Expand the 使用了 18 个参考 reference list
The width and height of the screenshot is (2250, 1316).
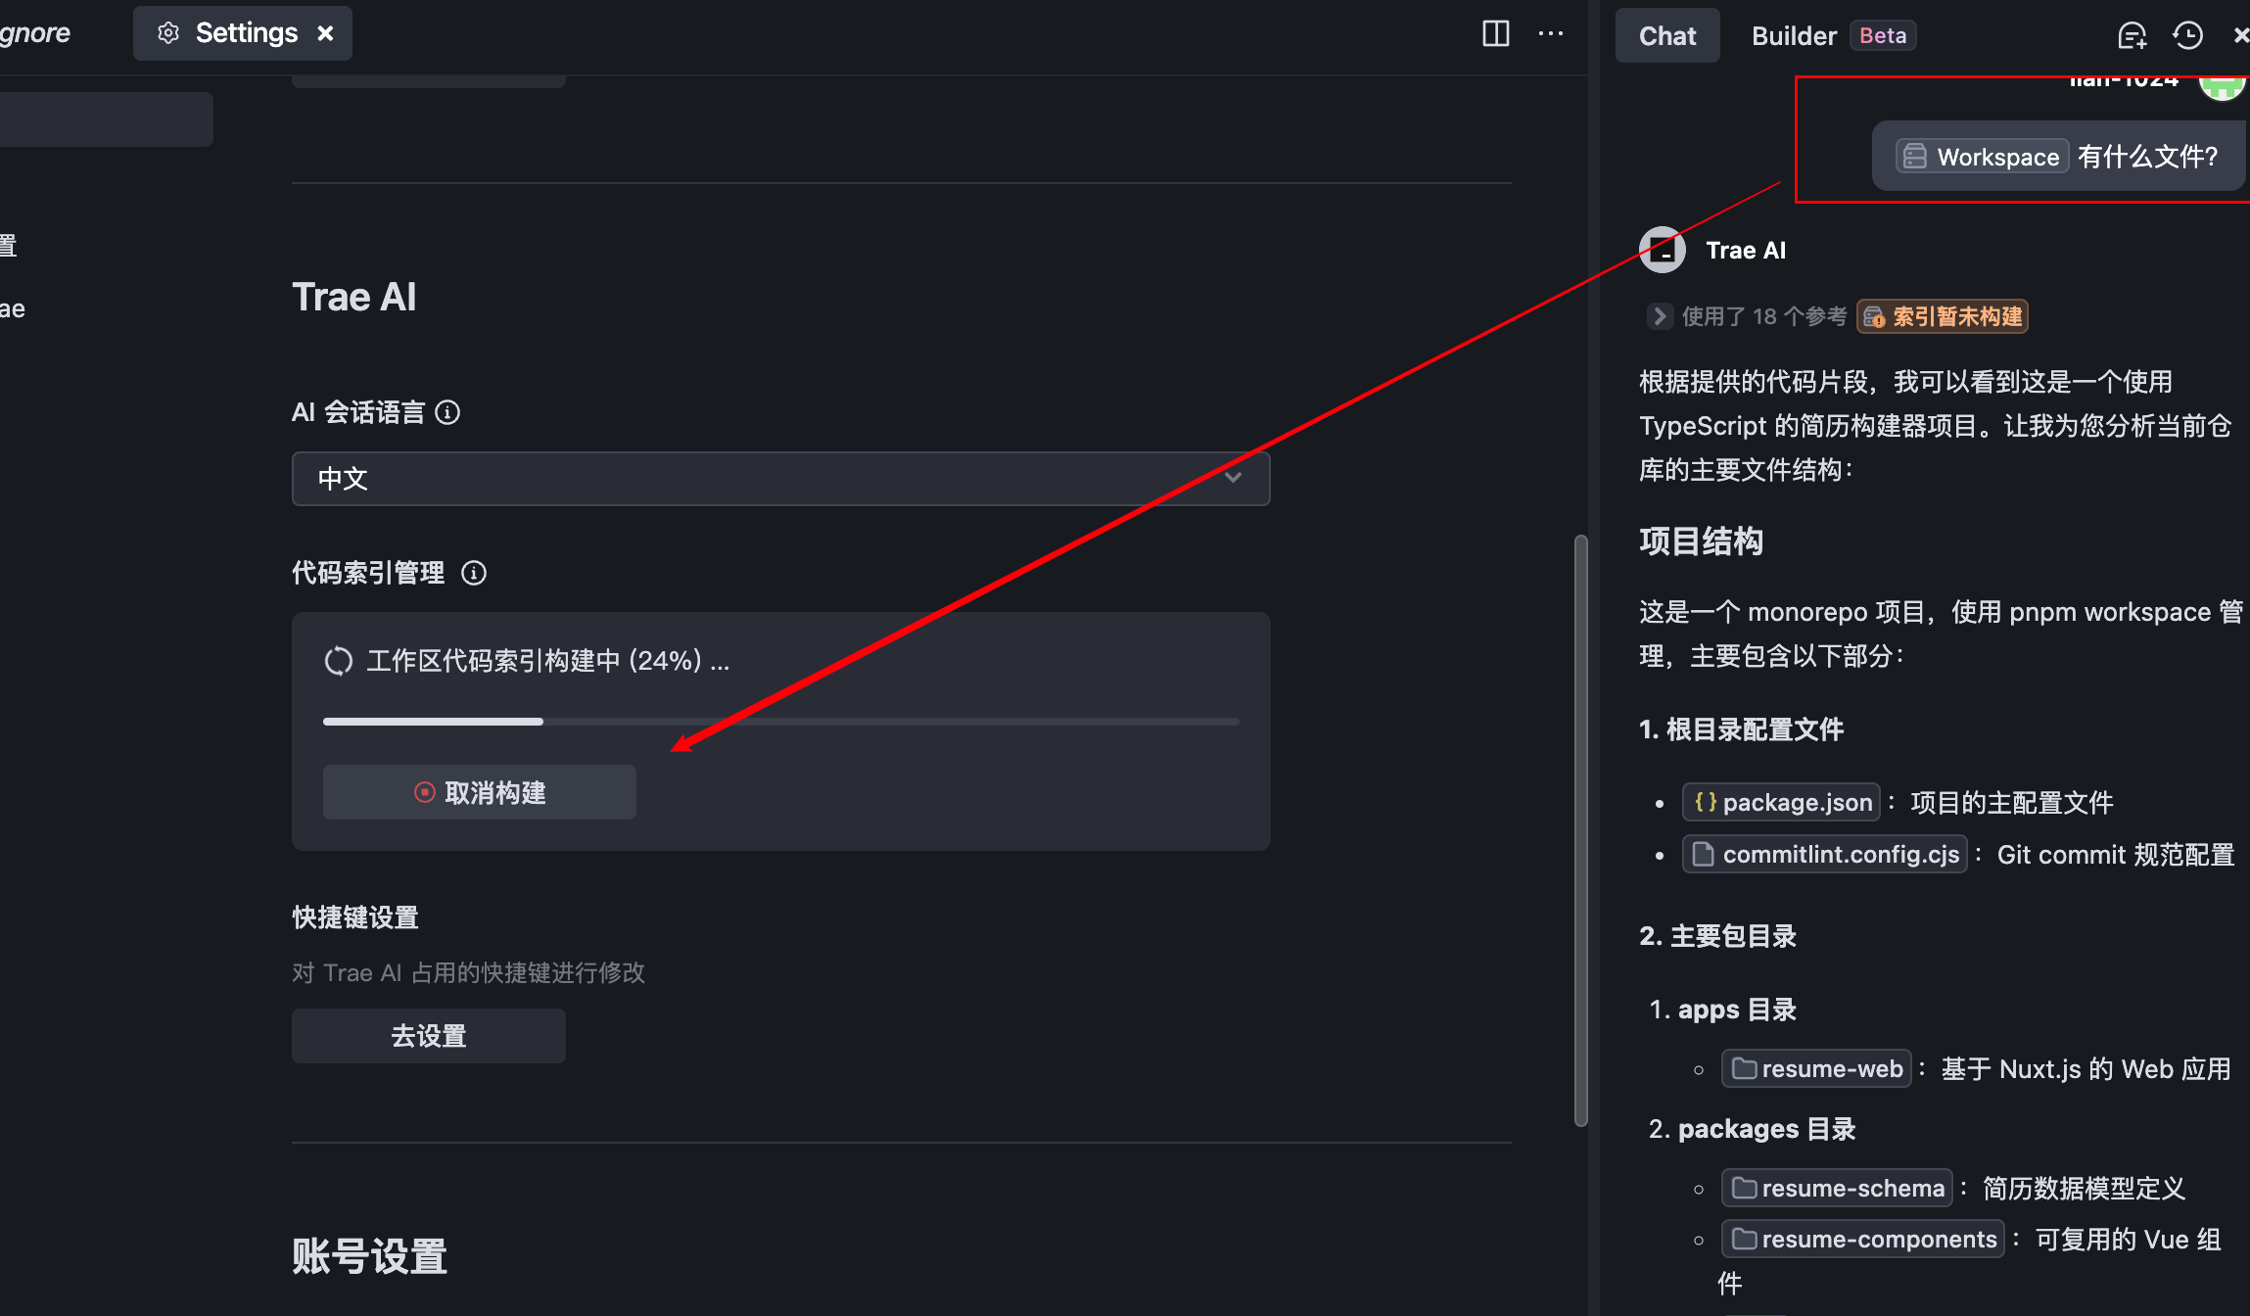(1659, 316)
